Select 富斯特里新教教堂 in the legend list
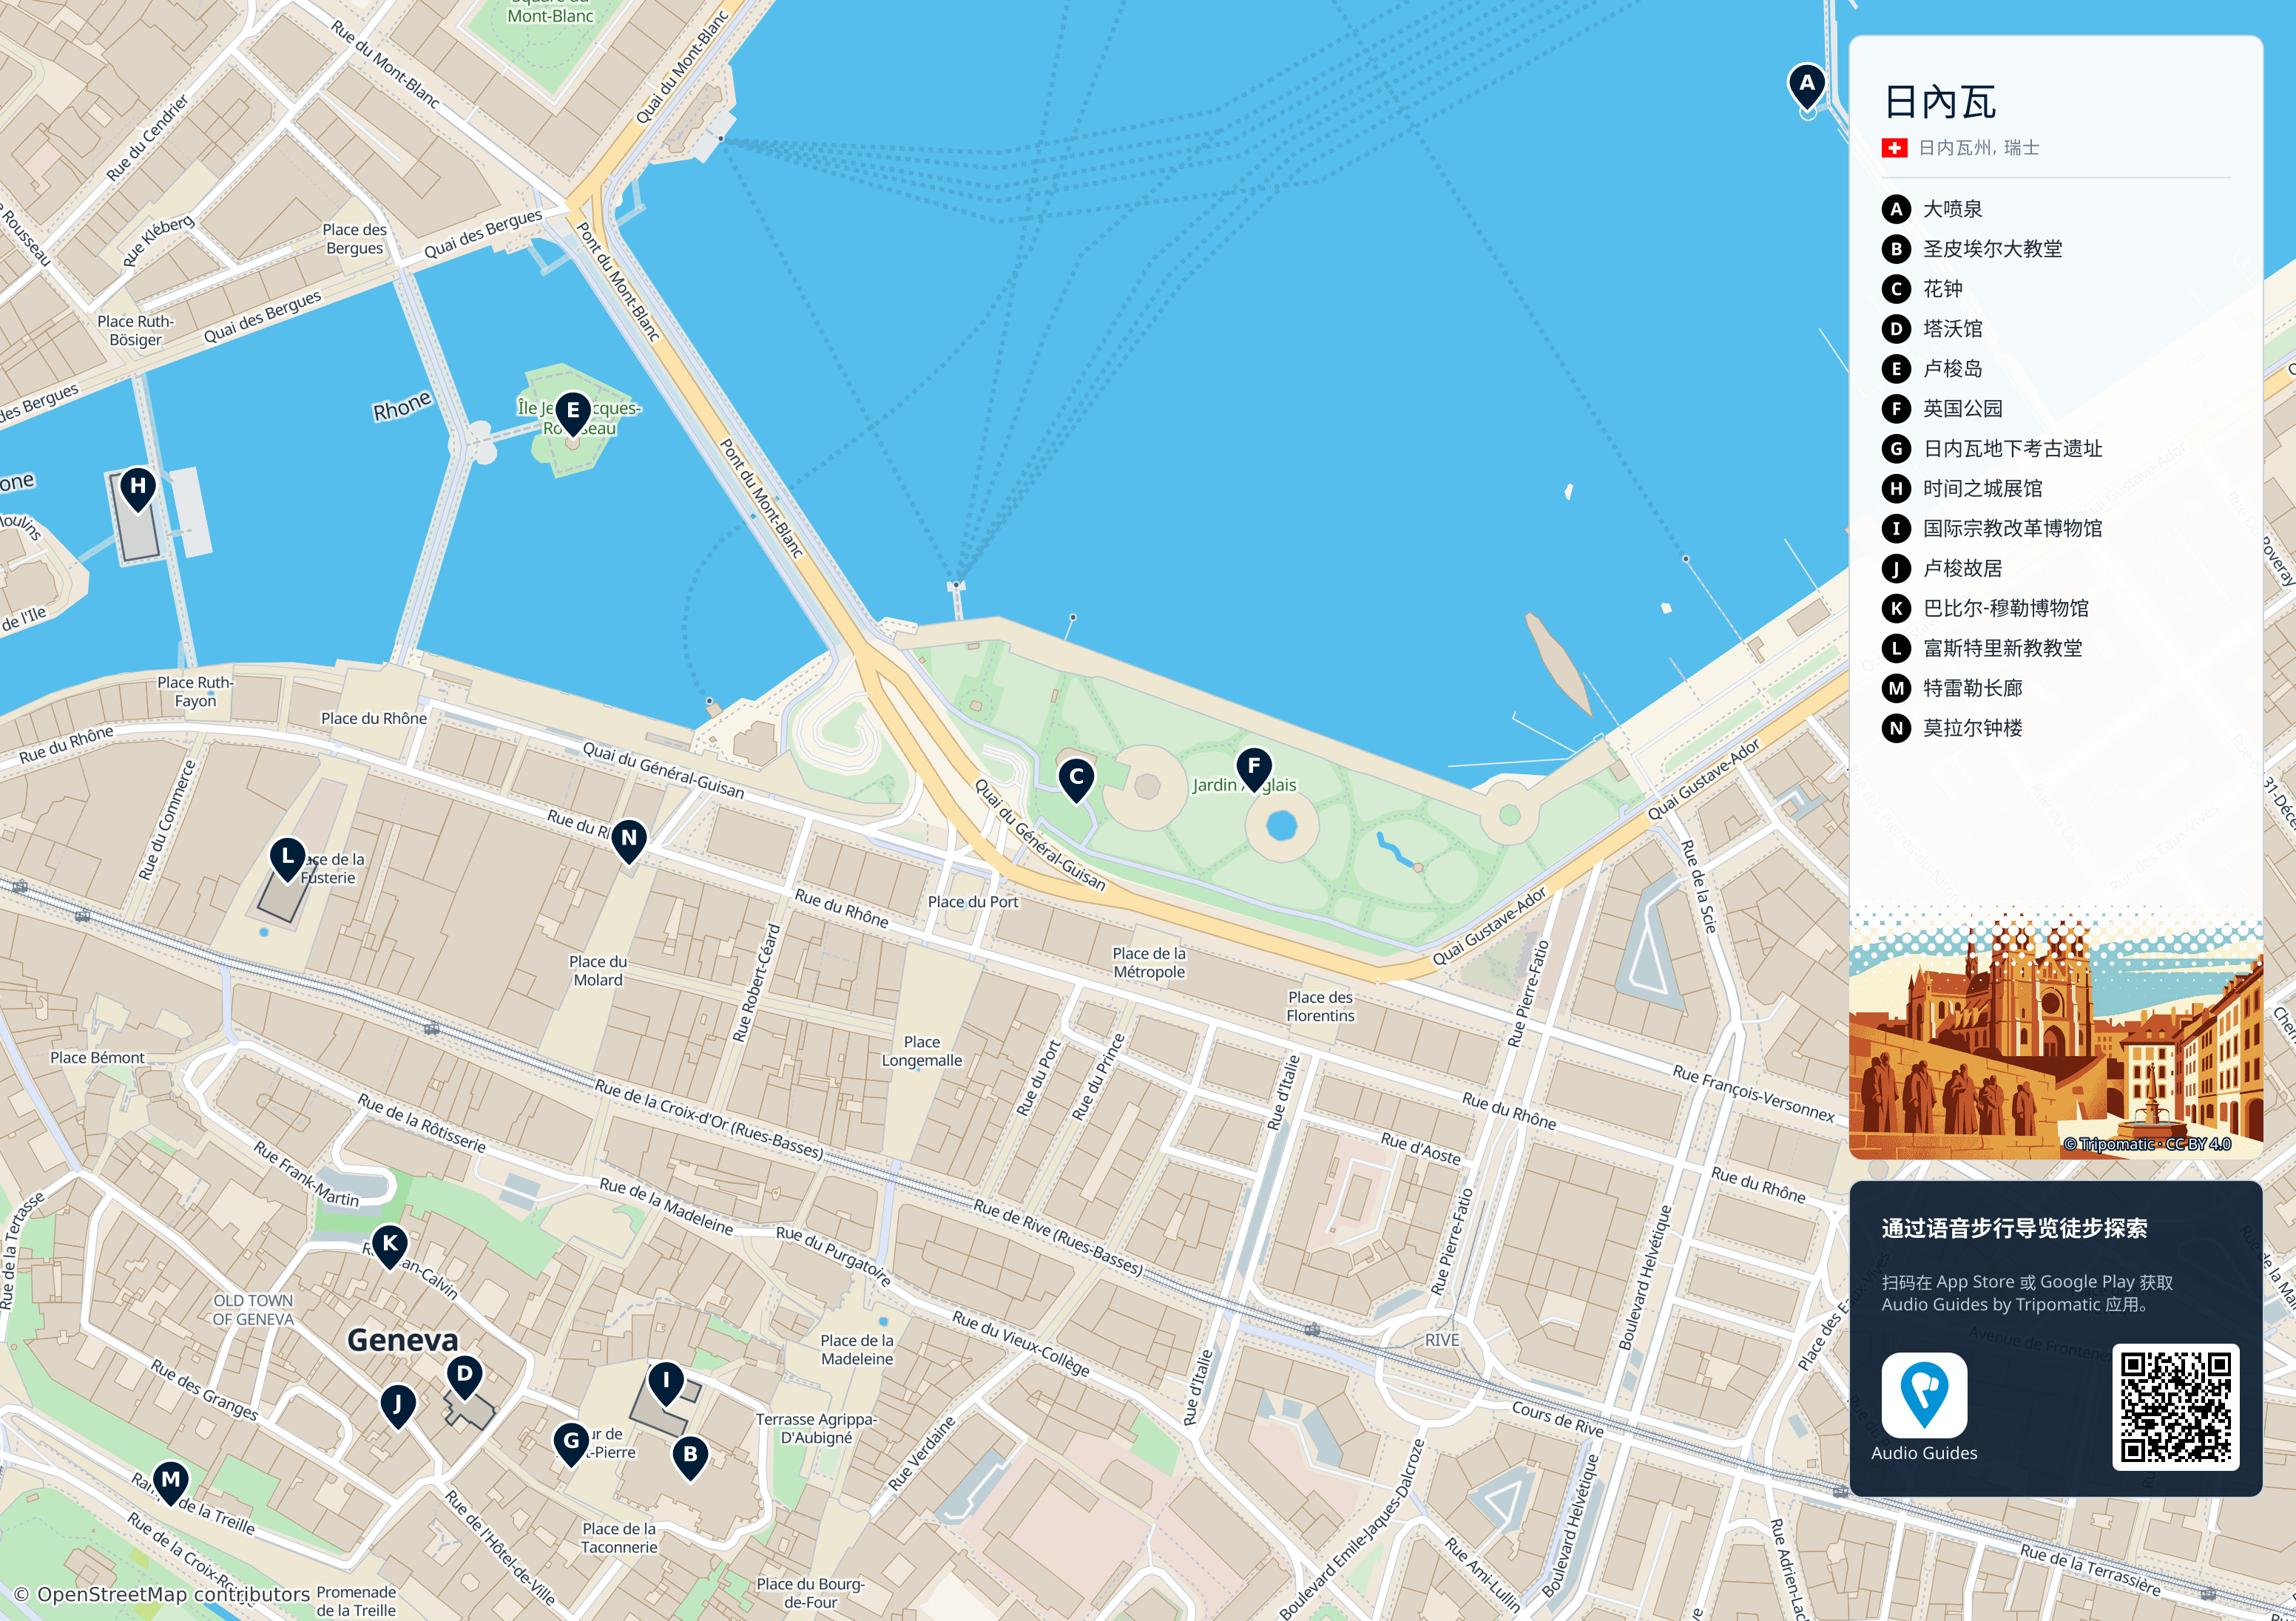 pos(2002,648)
